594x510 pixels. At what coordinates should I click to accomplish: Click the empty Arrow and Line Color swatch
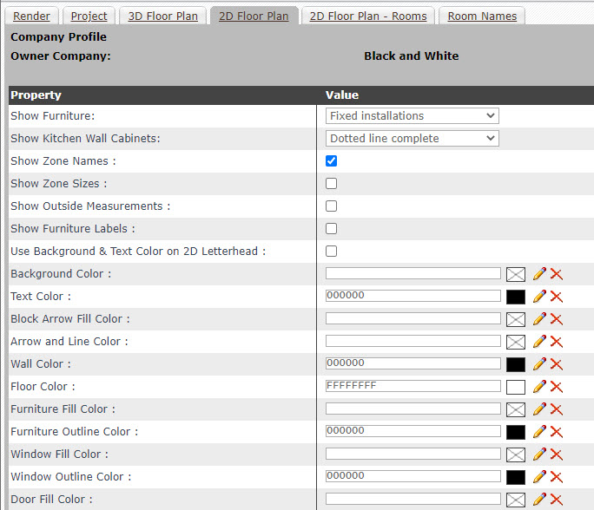click(x=516, y=342)
